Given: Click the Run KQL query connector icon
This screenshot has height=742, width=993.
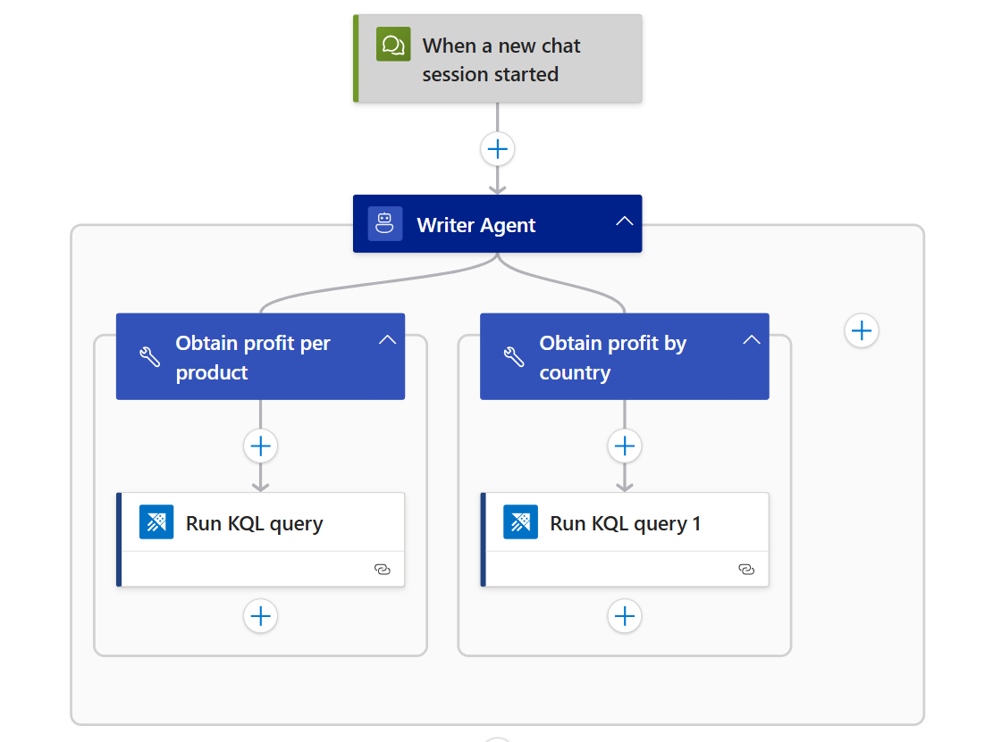Looking at the screenshot, I should (156, 522).
